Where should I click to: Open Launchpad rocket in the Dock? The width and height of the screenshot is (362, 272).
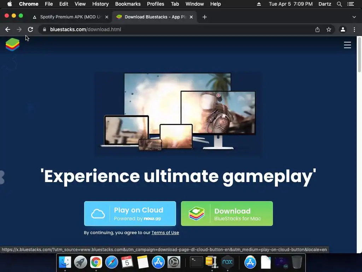pyautogui.click(x=80, y=262)
